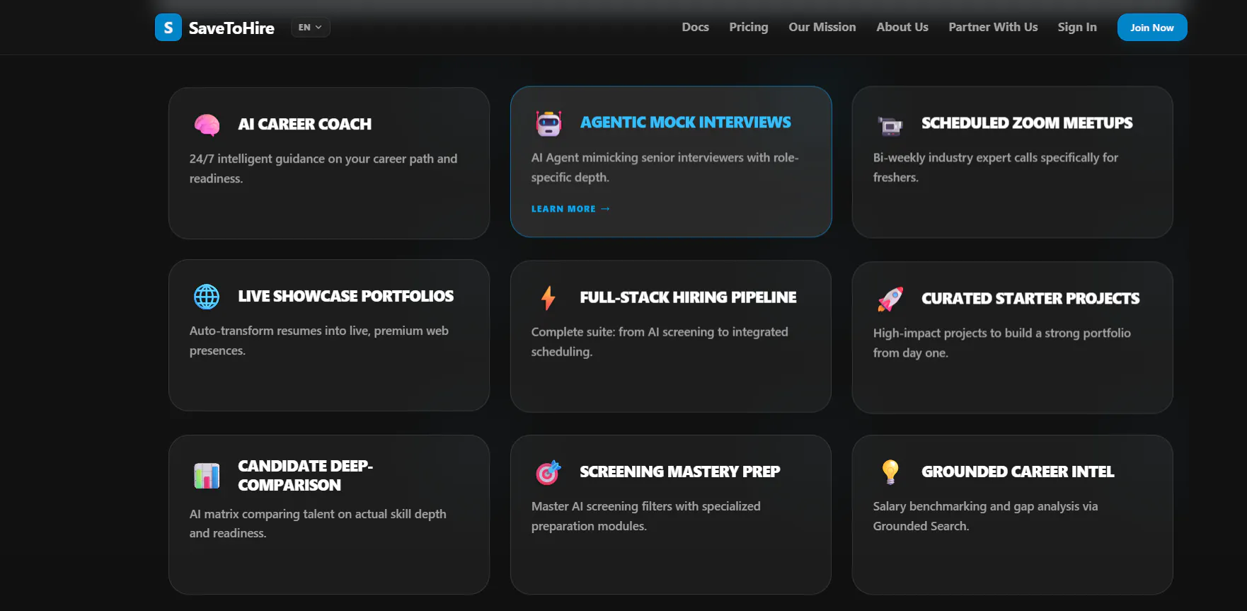Click the text 'Salary benchmarking and gap analysis'

[x=977, y=506]
